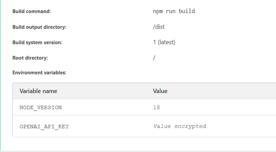Screen dimensions: 276x152
Task: Select the root directory slash value
Action: tap(154, 58)
